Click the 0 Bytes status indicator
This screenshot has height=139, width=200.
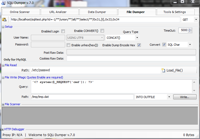click(189, 135)
